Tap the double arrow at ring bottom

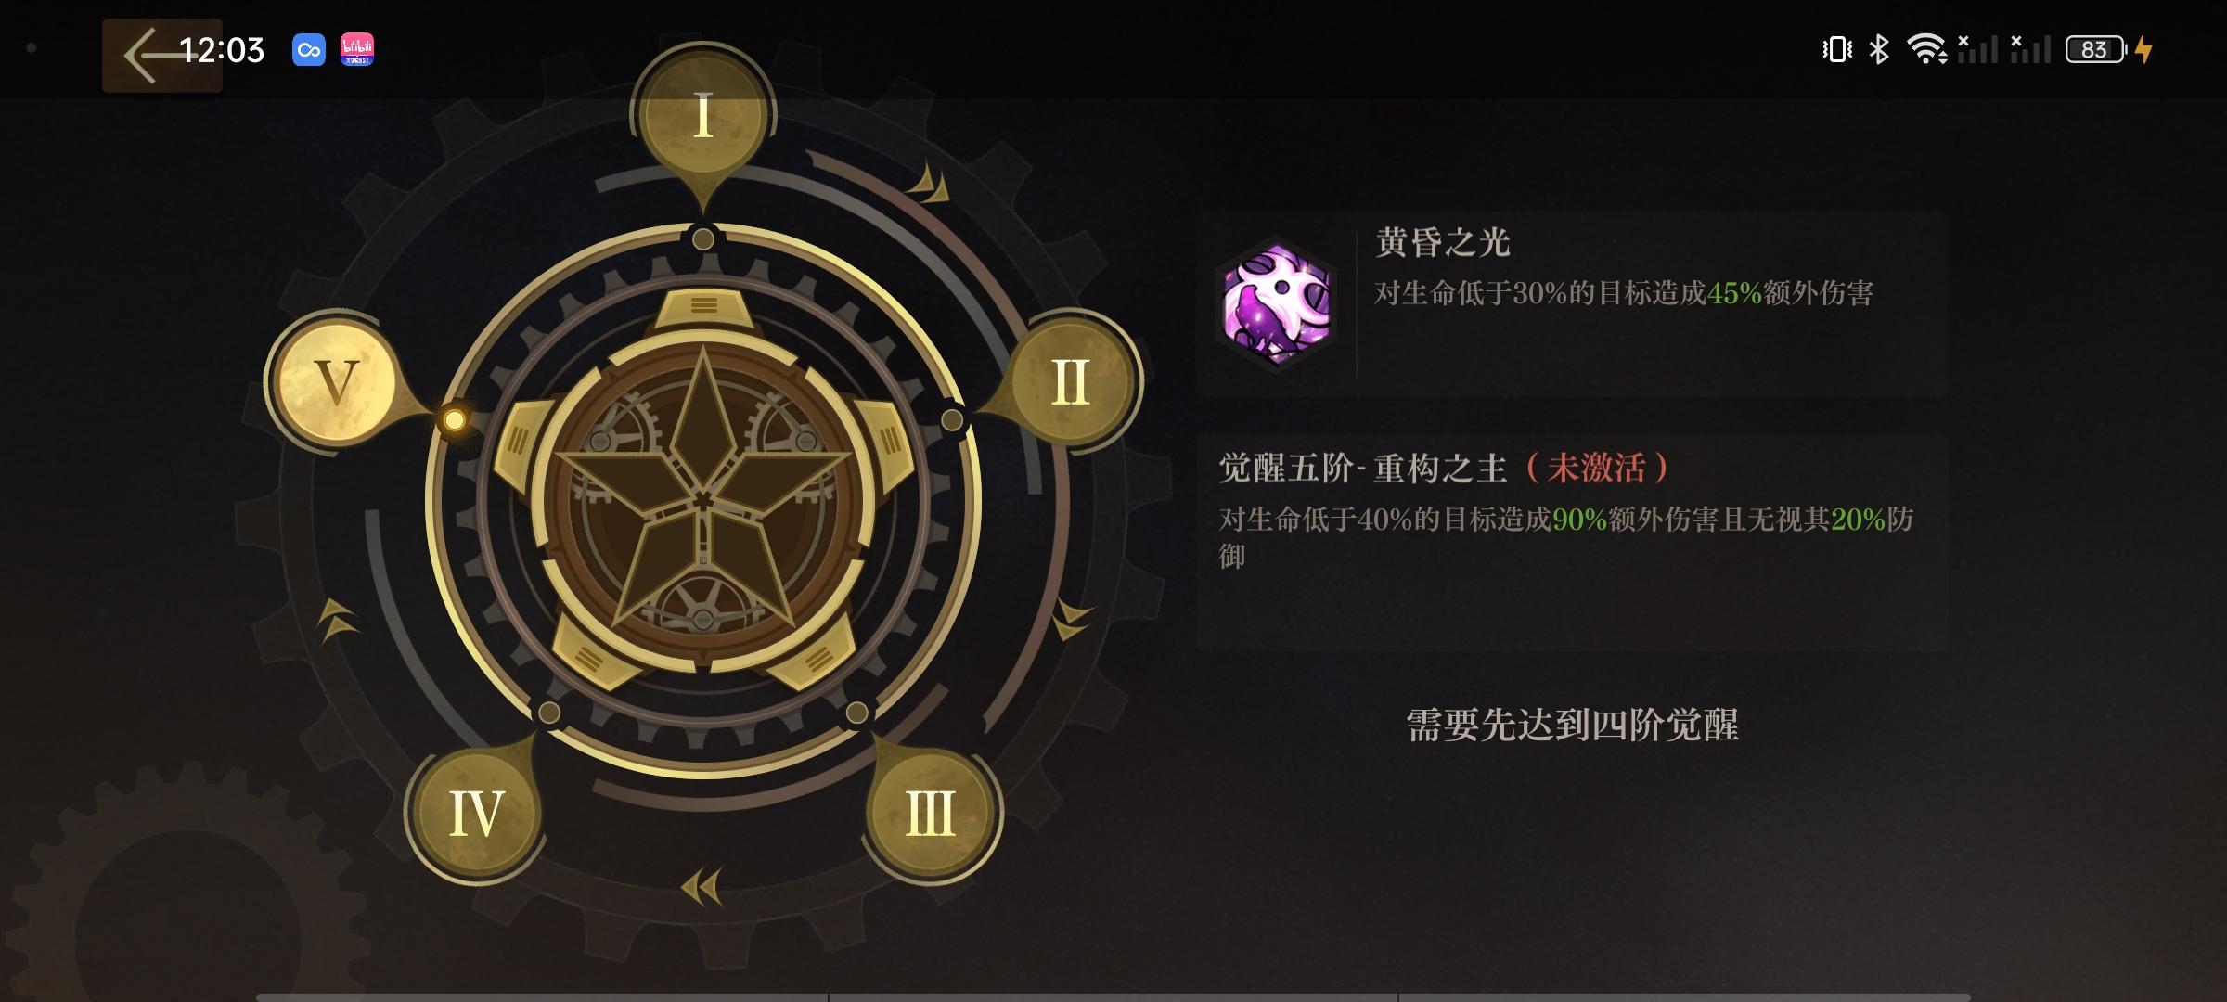click(x=702, y=886)
